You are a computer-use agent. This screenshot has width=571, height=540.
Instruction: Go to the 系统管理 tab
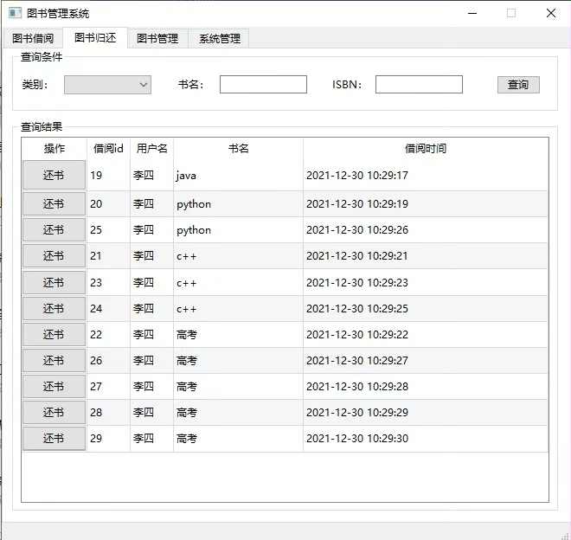point(220,39)
